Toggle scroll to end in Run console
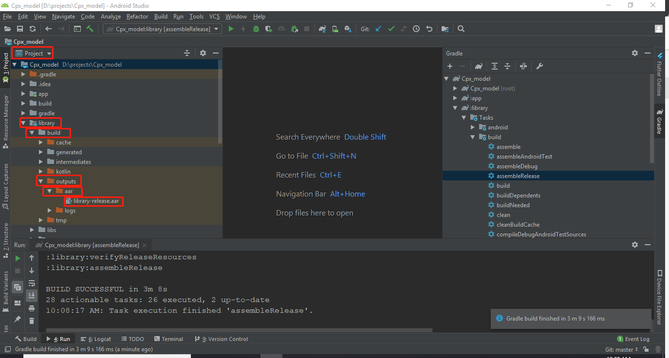 point(32,295)
